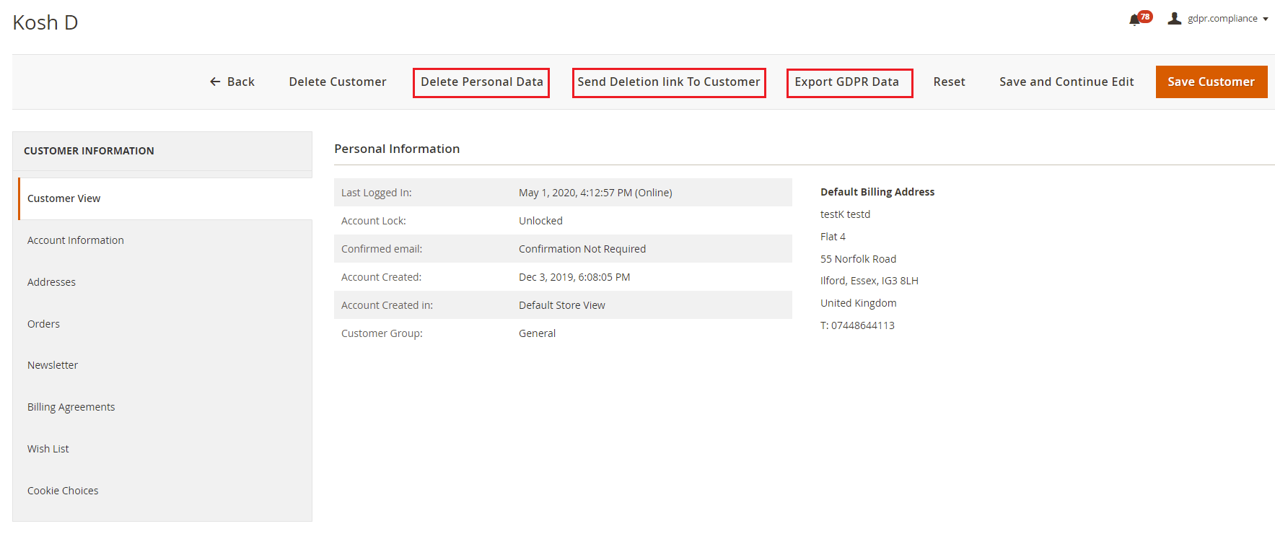Expand the gdpr.compliance account dropdown
Screen dimensions: 1275x534
tap(1227, 19)
